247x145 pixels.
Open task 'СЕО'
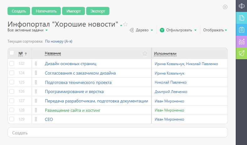click(x=49, y=119)
